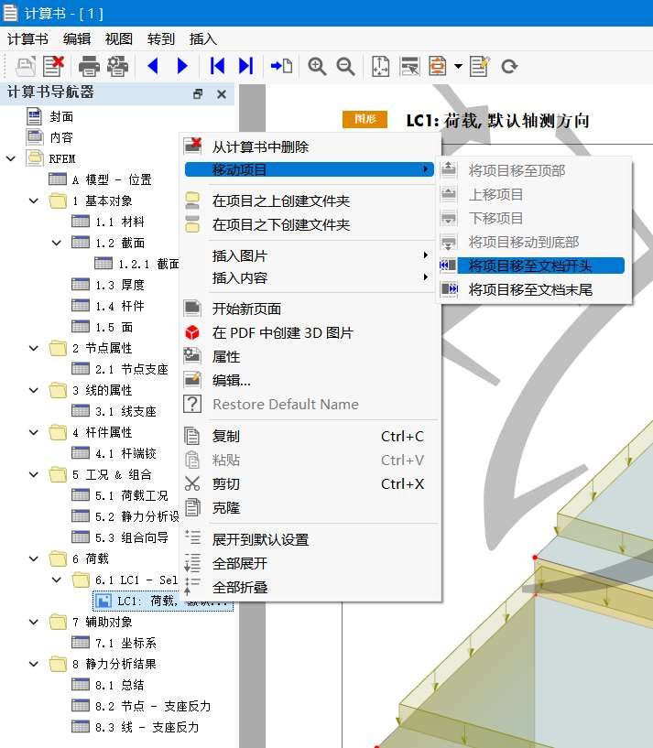
Task: Jump to first page icon
Action: (x=217, y=66)
